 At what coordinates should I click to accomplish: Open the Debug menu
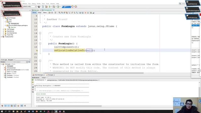click(34, 3)
